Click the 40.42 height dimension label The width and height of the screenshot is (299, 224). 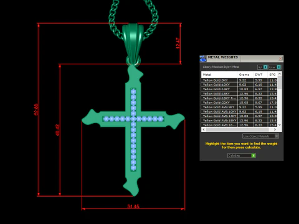click(57, 130)
